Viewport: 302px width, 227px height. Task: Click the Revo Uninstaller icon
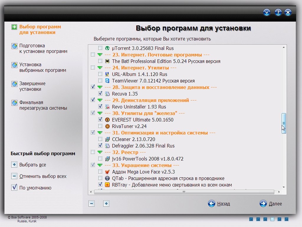(107, 106)
